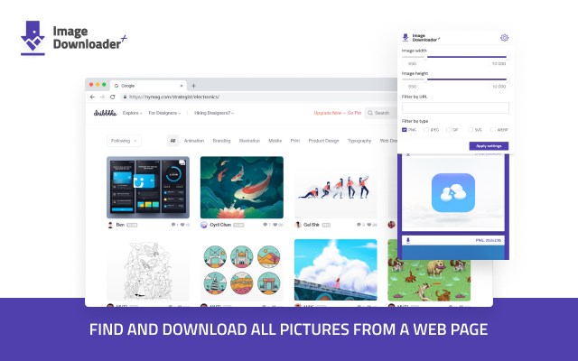Click the Image Downloader popup logo icon
The image size is (578, 361).
click(406, 37)
